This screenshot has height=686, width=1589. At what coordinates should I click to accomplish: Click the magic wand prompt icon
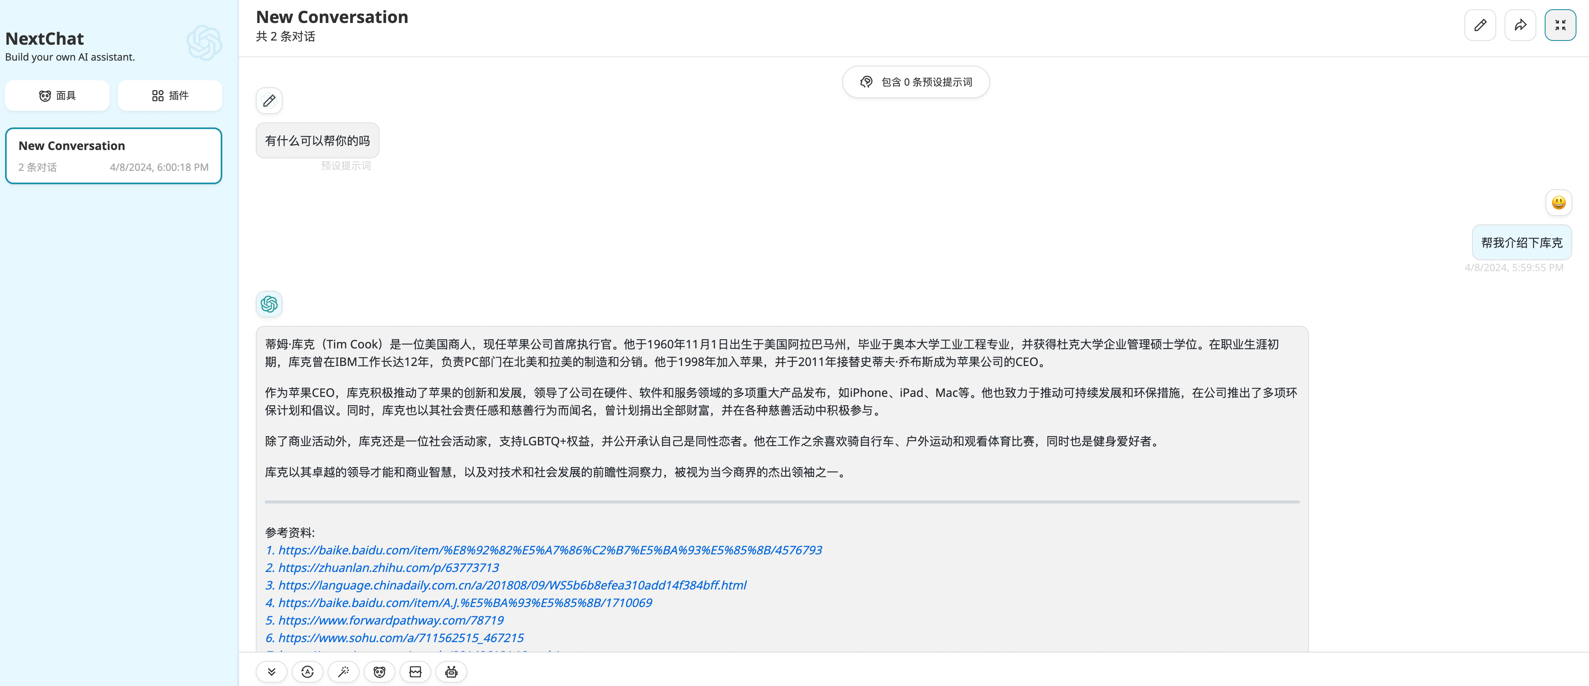tap(344, 672)
